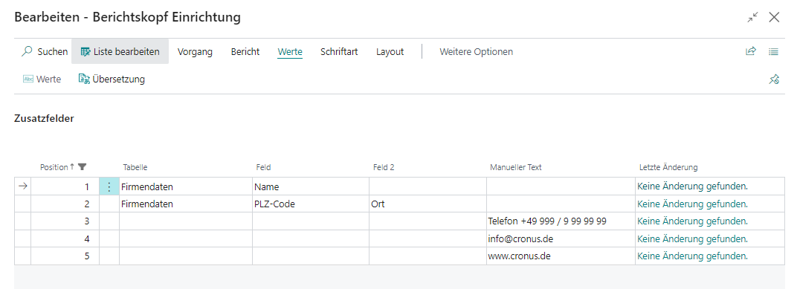Close the Berichtskopf Einrichtung dialog
This screenshot has width=797, height=289.
tap(774, 17)
